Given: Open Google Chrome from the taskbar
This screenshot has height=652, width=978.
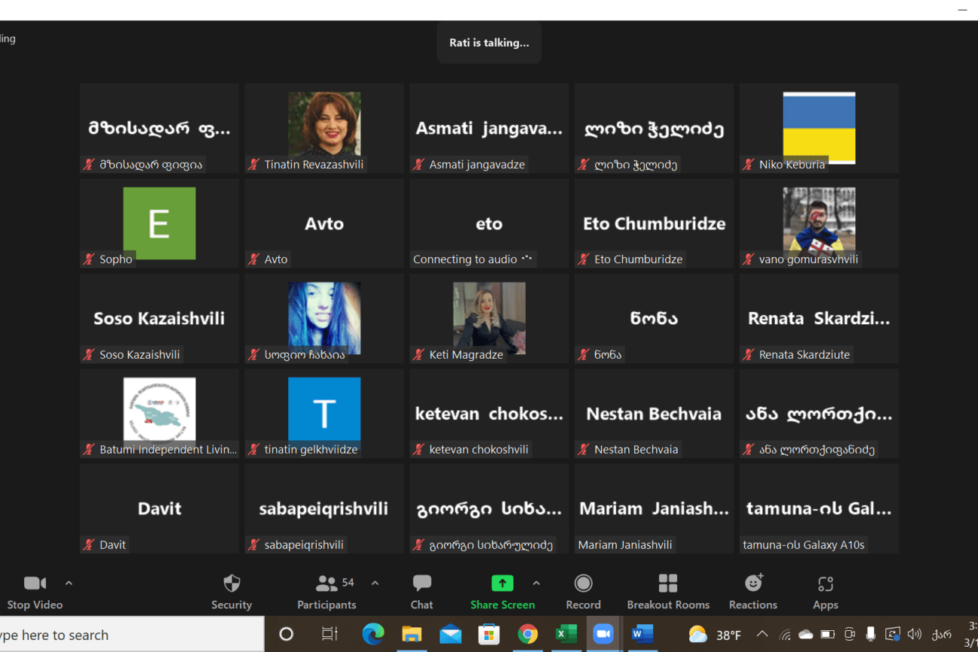Looking at the screenshot, I should (x=527, y=635).
